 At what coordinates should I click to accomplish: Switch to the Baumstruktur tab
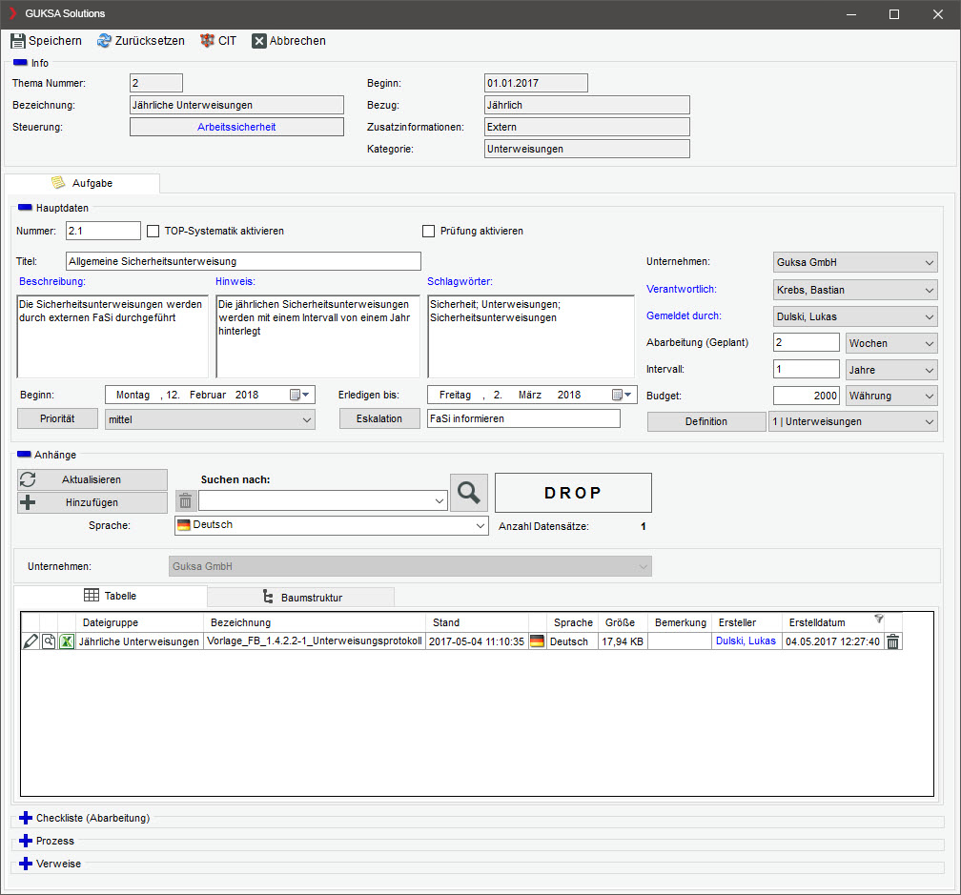point(301,598)
